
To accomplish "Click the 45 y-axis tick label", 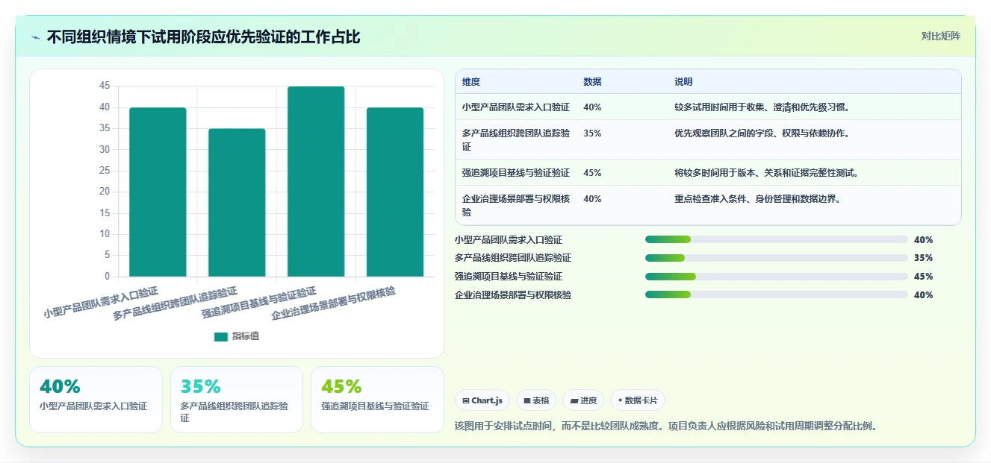I will tap(105, 86).
